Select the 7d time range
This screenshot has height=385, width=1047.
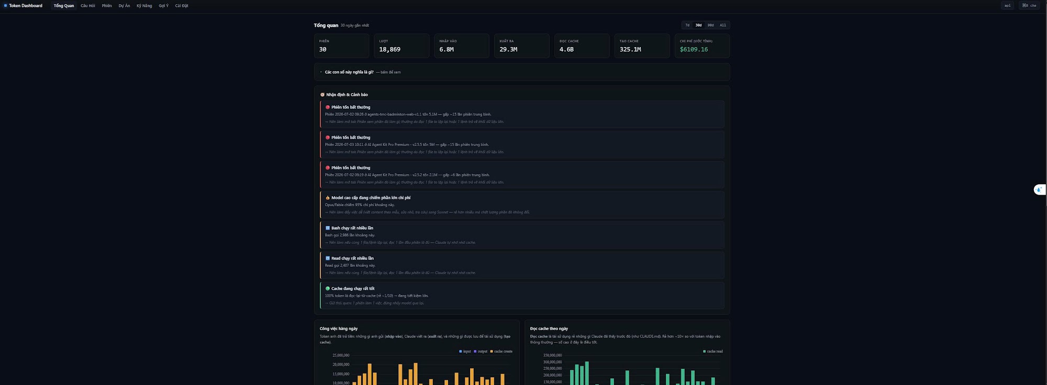(687, 25)
